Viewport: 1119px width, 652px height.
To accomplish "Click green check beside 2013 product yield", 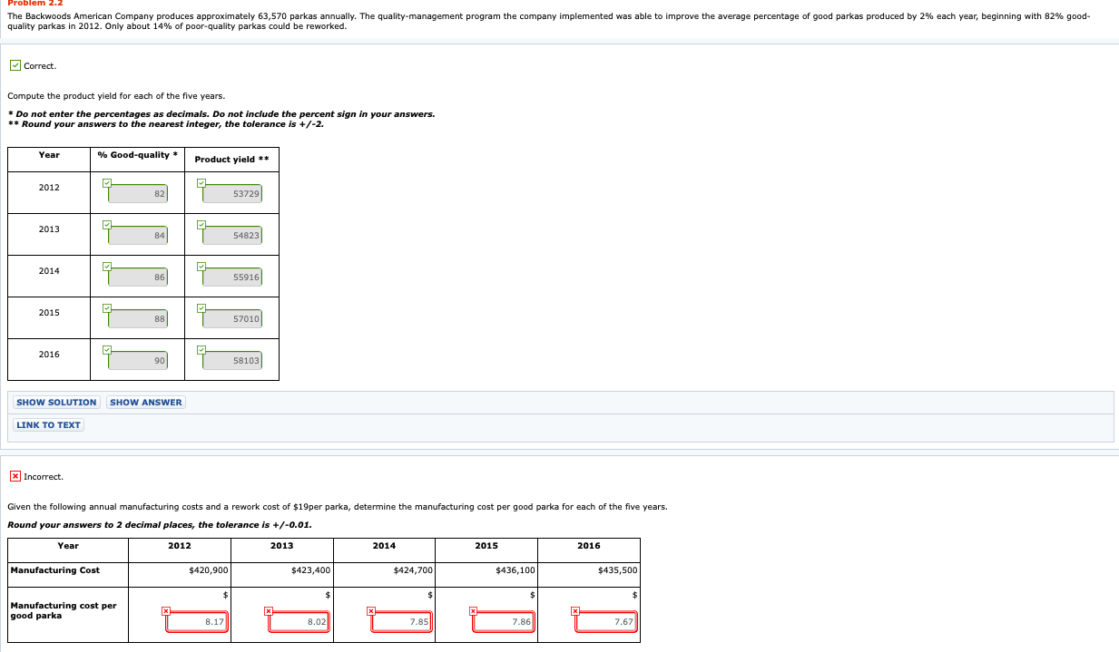I will tap(201, 225).
